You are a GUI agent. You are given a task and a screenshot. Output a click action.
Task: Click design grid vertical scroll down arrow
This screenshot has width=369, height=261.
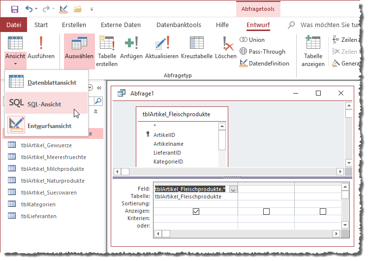(345, 225)
